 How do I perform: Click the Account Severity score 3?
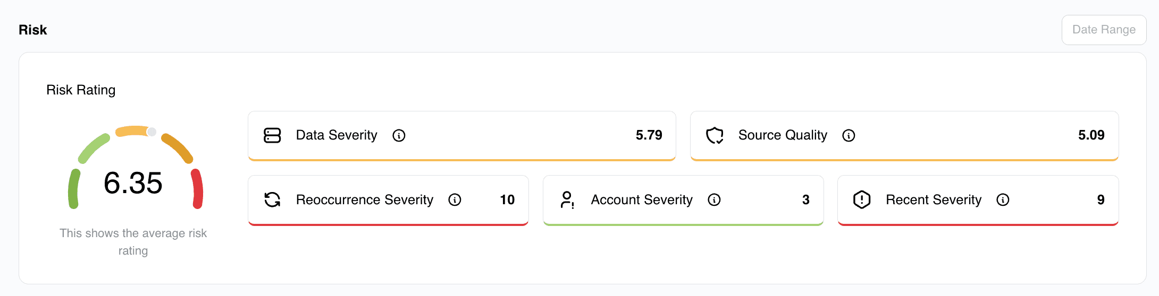click(x=805, y=200)
